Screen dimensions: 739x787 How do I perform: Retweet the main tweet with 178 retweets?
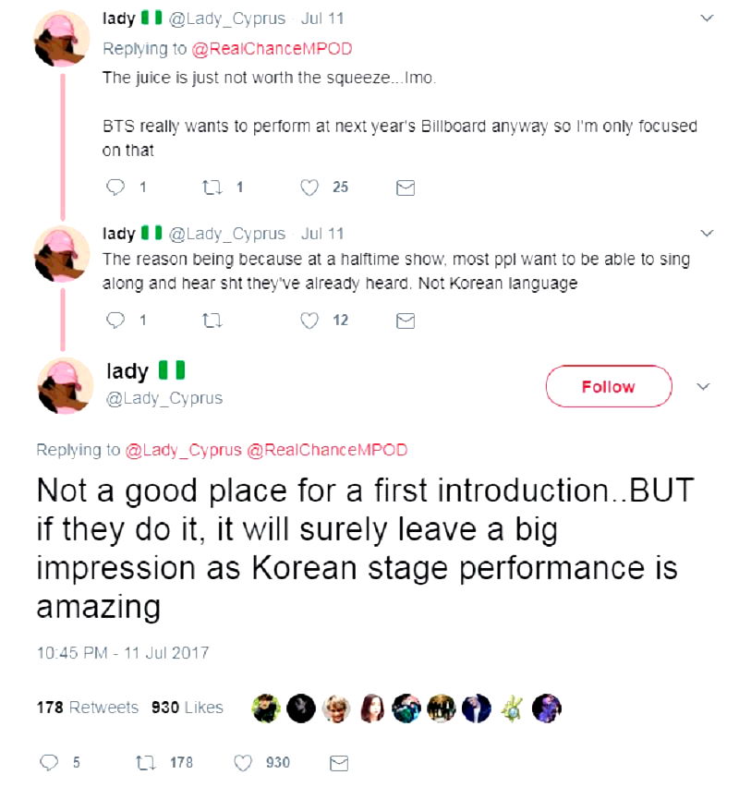click(143, 762)
